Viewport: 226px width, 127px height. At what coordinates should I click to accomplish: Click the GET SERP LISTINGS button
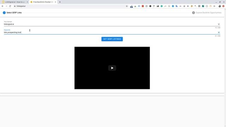112,39
